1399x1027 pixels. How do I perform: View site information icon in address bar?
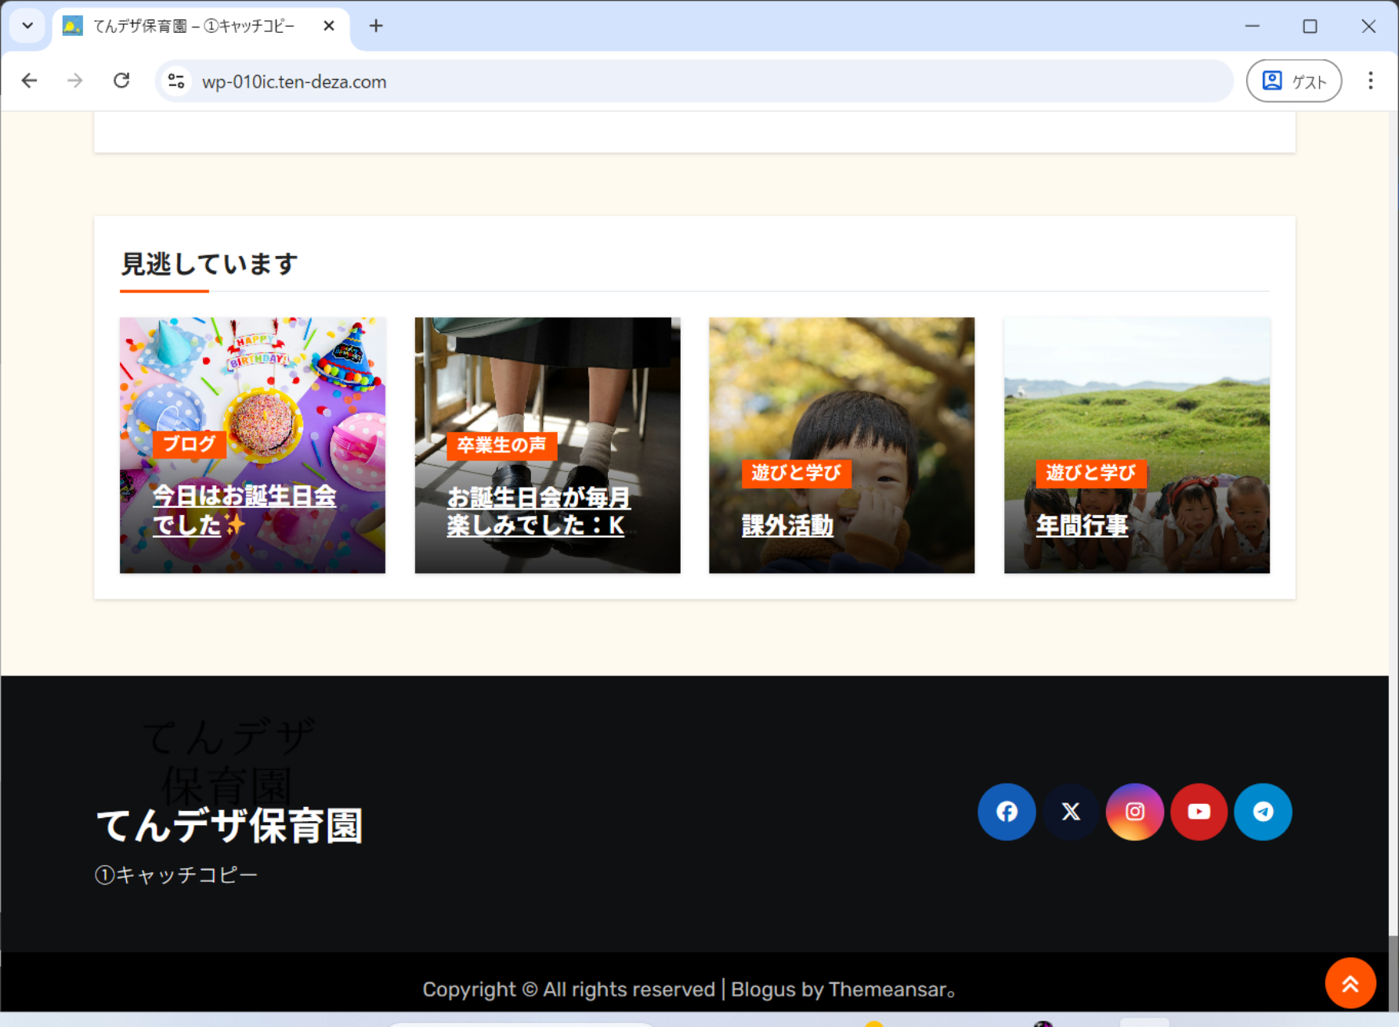click(x=176, y=81)
